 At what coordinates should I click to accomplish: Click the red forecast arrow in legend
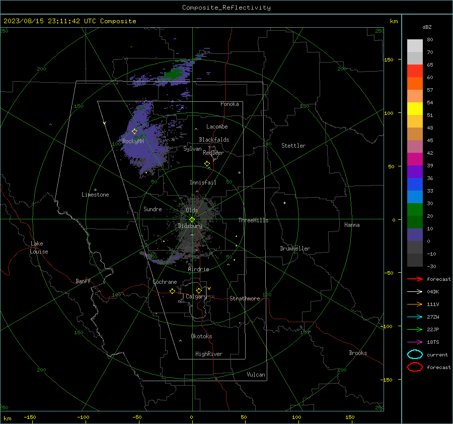tap(415, 279)
